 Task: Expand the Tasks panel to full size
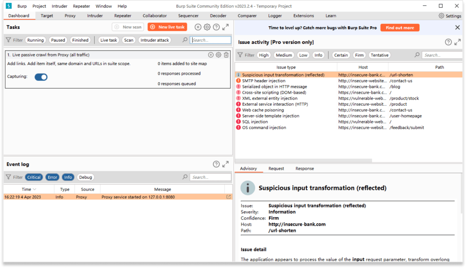[225, 27]
